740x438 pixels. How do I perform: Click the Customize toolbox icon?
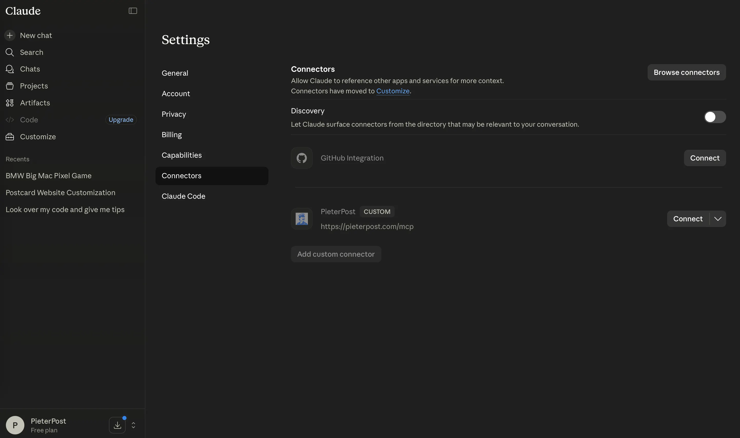tap(10, 137)
